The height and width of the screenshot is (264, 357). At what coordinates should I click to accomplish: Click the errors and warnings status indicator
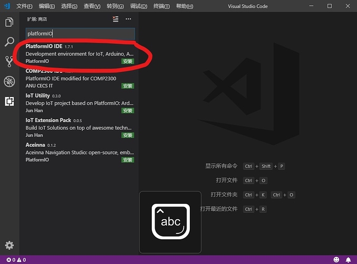click(x=16, y=260)
